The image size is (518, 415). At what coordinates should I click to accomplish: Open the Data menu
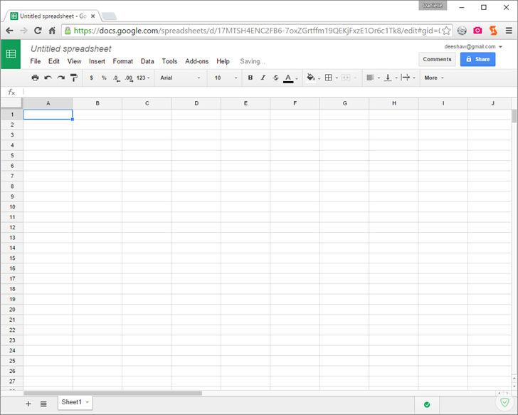click(147, 61)
